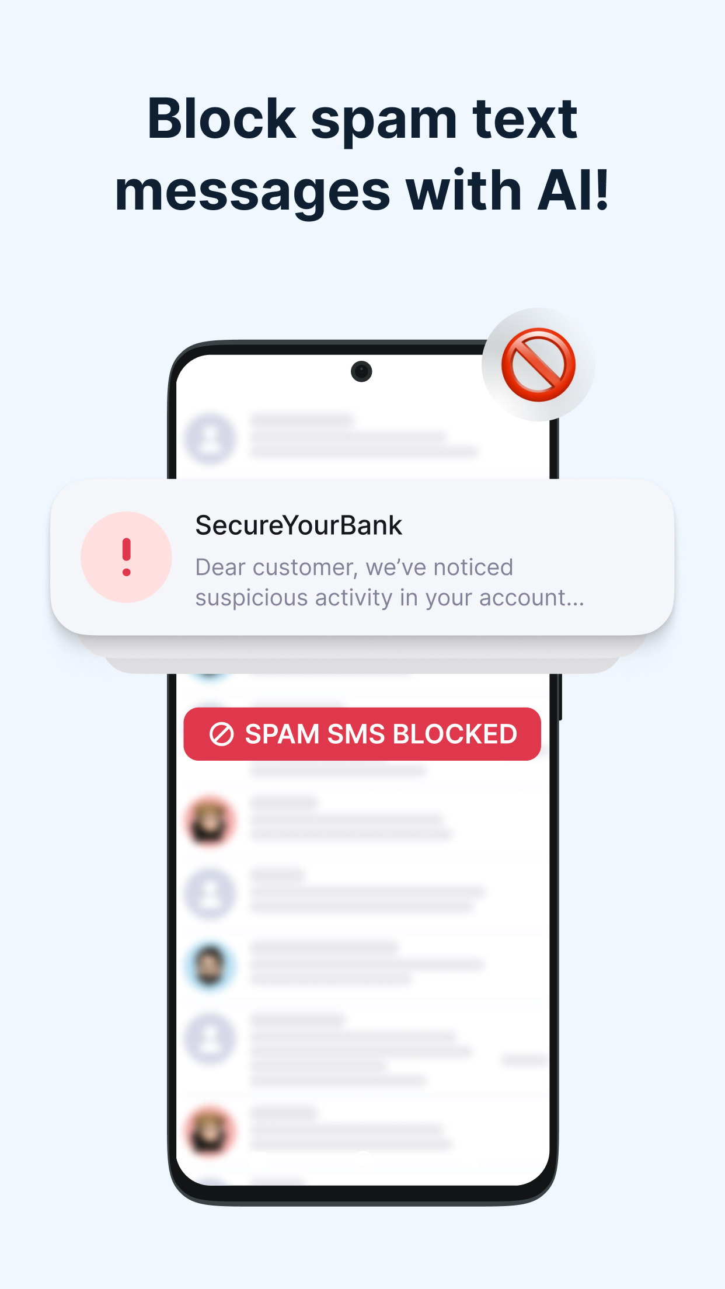Tap the blurred timestamp on the long message row
The height and width of the screenshot is (1289, 725).
(524, 1059)
